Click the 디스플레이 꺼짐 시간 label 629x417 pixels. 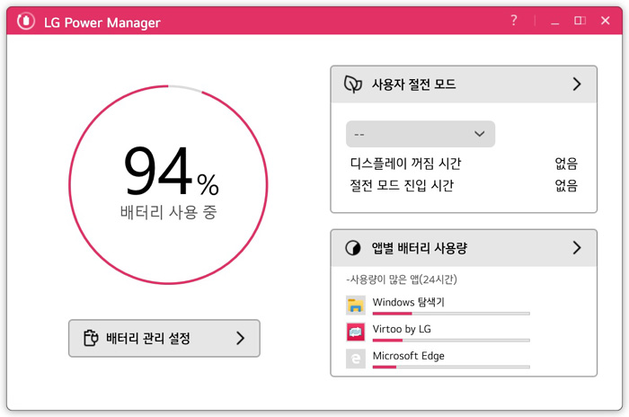[405, 164]
